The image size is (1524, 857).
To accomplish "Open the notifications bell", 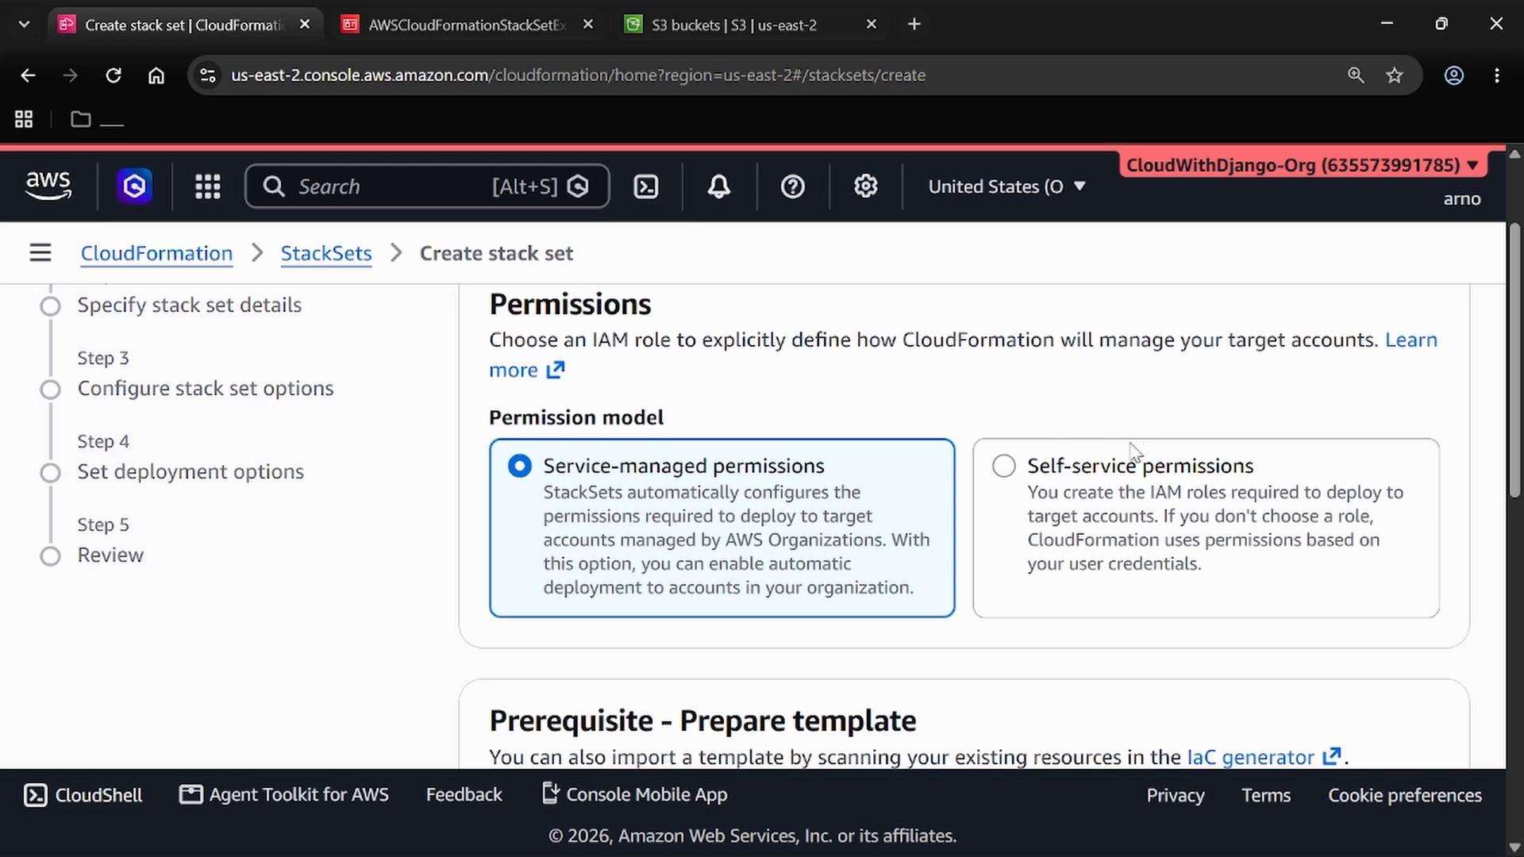I will 719,186.
